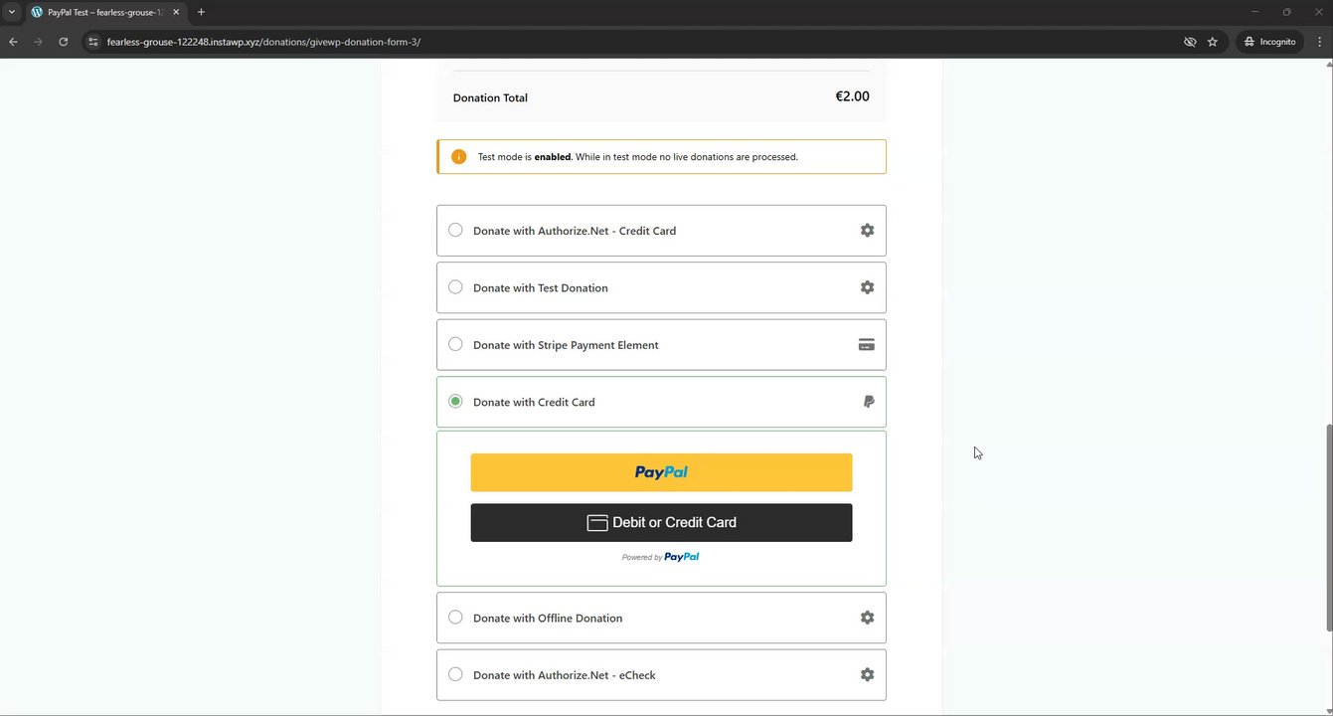
Task: Go back using browser back arrow
Action: (13, 42)
